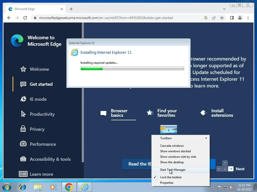
Task: Click the Microsoft Edge logo
Action: pyautogui.click(x=17, y=40)
